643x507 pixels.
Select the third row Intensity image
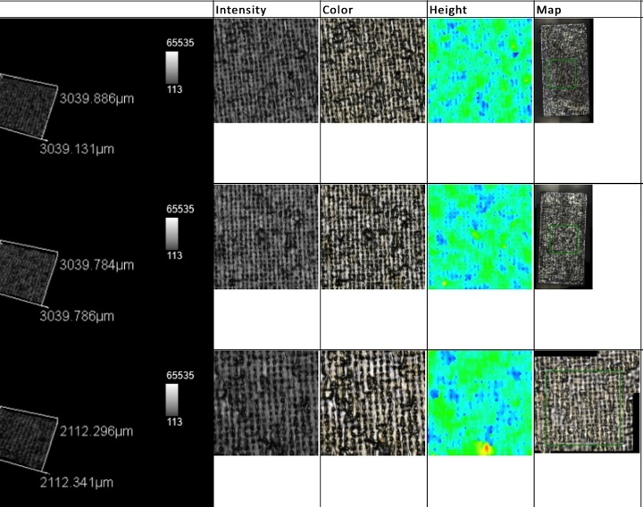(266, 403)
